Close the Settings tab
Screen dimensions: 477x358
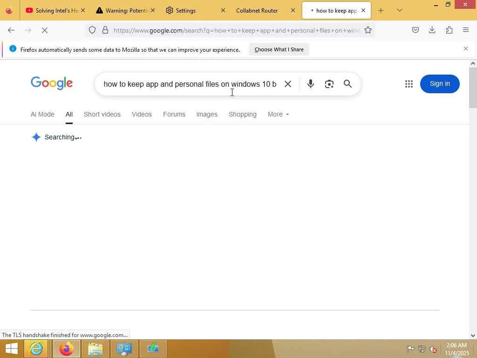[223, 10]
